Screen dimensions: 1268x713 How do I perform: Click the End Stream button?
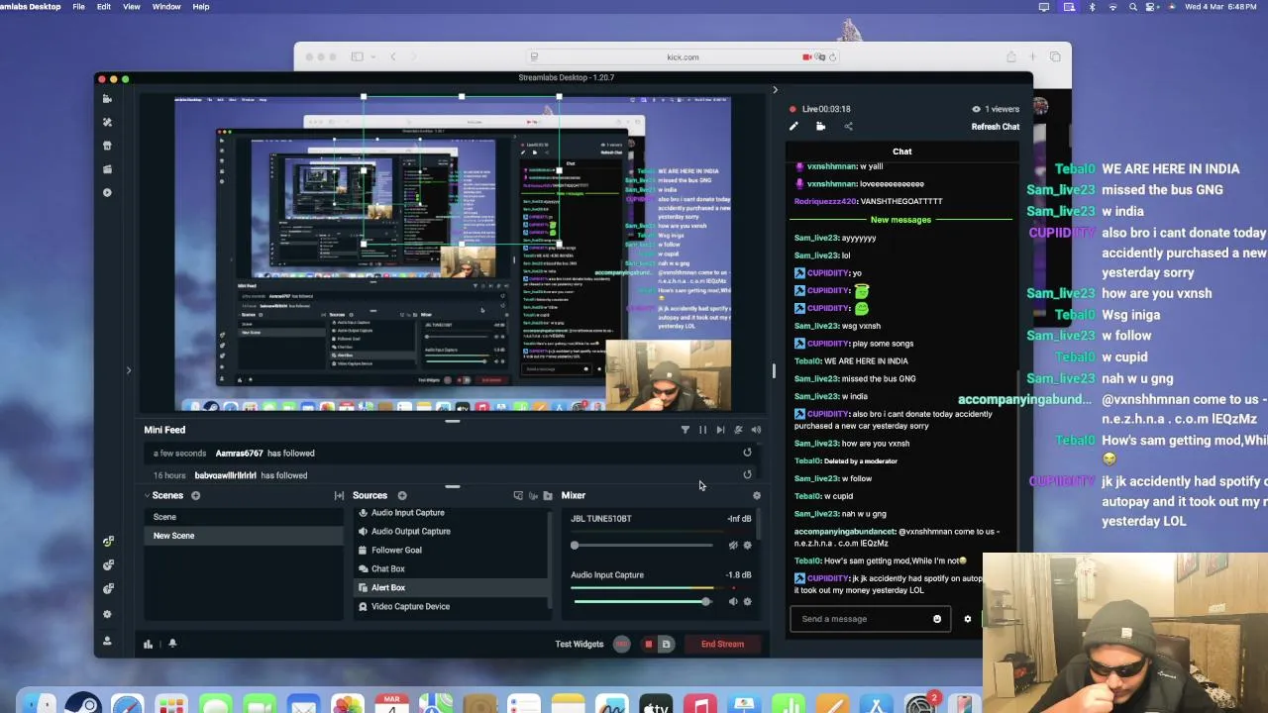pos(723,645)
